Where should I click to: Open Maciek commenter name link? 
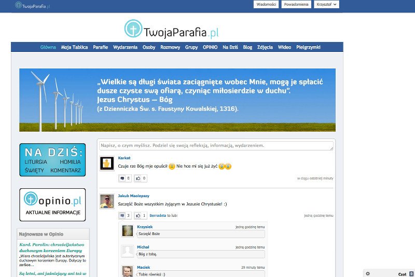point(144,268)
